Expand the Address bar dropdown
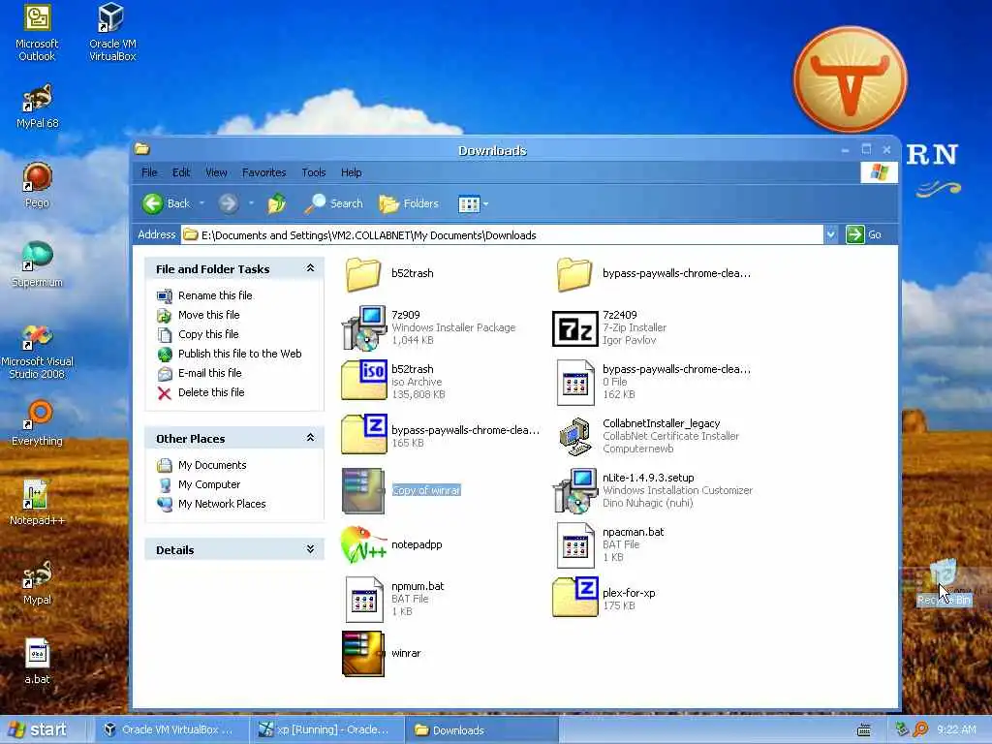Image resolution: width=992 pixels, height=744 pixels. pyautogui.click(x=830, y=234)
